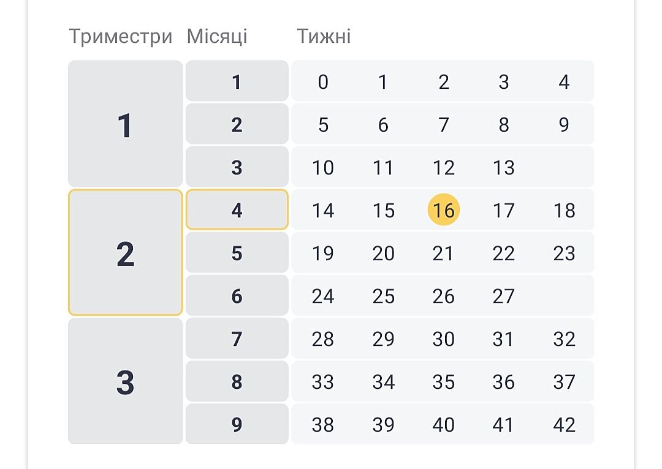The image size is (662, 469).
Task: Click the highlighted month 4 cell
Action: click(x=237, y=210)
